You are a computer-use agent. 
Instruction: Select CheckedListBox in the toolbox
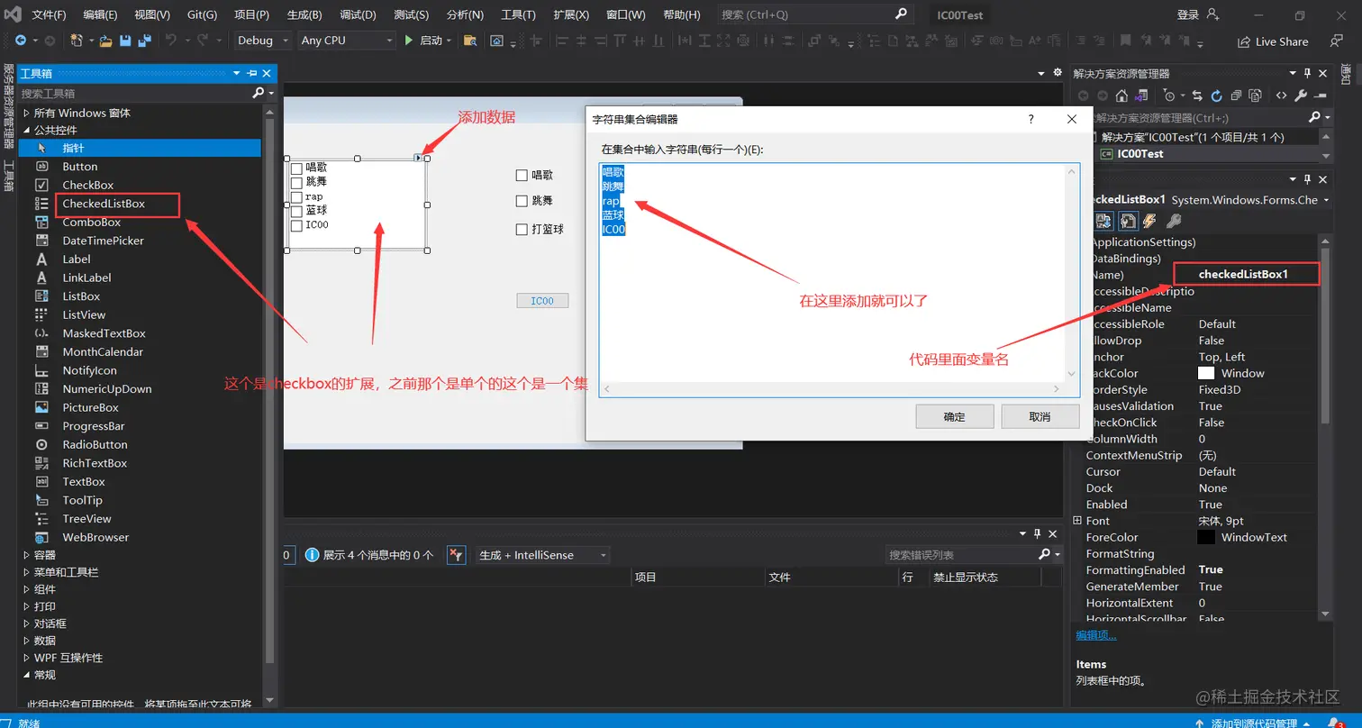[x=104, y=204]
